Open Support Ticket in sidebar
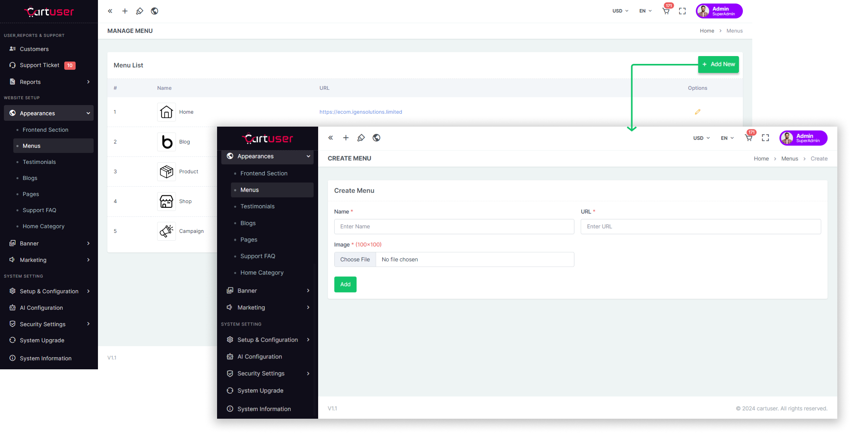This screenshot has width=851, height=434. coord(40,65)
